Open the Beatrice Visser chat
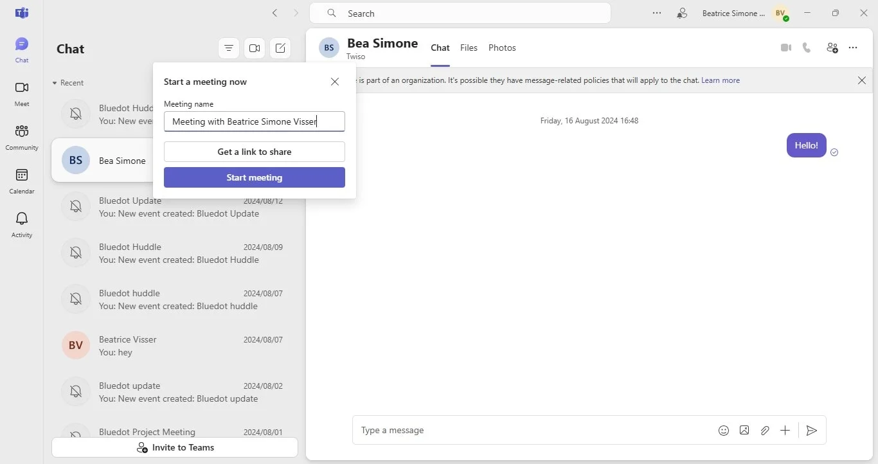This screenshot has height=464, width=878. [x=175, y=346]
